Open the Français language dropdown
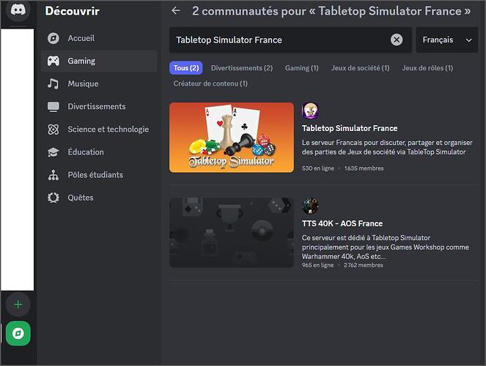The image size is (486, 366). point(446,40)
